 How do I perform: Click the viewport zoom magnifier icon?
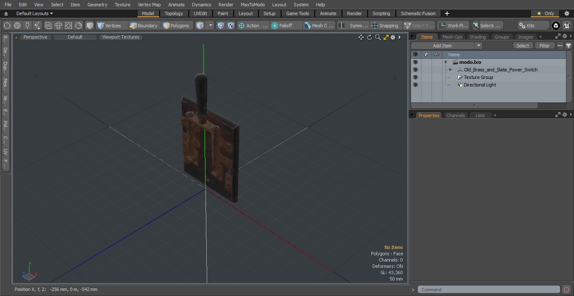coord(378,37)
